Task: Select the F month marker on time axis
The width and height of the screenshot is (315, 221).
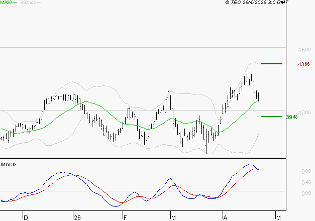Action: coord(125,218)
